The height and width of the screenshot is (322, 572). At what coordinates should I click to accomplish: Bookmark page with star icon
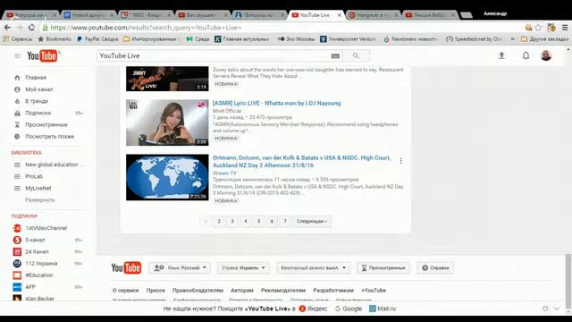click(538, 28)
